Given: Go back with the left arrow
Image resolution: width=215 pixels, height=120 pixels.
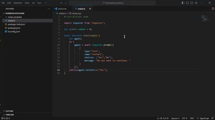Looking at the screenshot, I should pyautogui.click(x=61, y=3).
